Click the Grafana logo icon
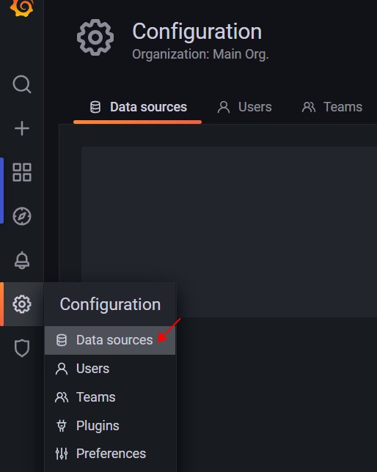 (22, 7)
